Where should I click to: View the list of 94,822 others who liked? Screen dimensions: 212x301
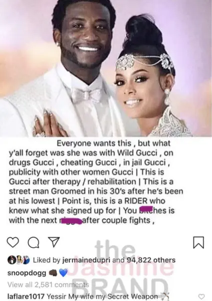(151, 260)
